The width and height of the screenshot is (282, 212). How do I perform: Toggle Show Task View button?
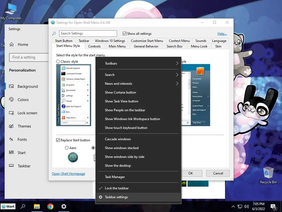[x=138, y=101]
